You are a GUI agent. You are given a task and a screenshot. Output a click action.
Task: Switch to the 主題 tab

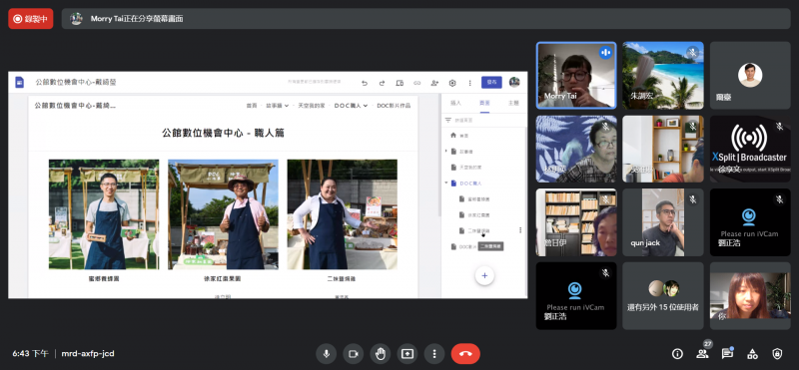[513, 104]
